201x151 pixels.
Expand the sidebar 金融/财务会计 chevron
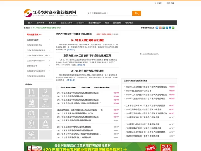coord(49,66)
